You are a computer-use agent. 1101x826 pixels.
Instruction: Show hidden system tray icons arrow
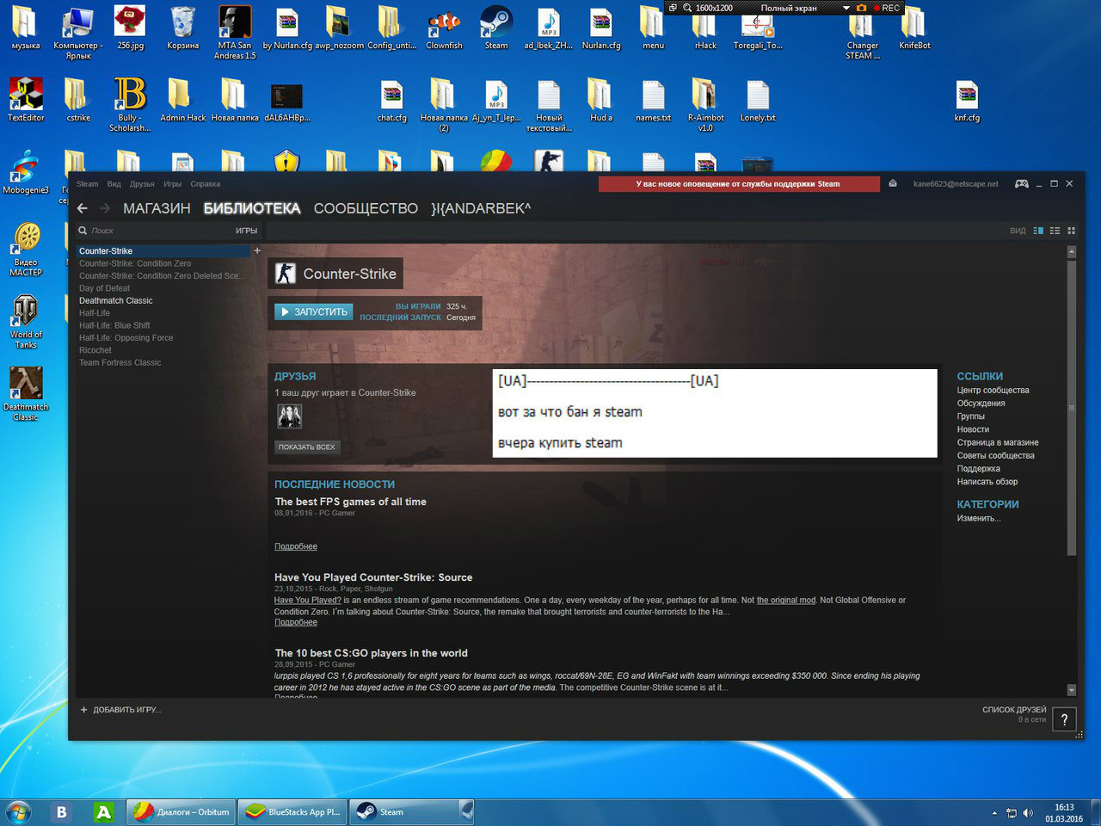994,813
